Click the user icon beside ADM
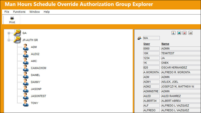 pyautogui.click(x=26, y=47)
